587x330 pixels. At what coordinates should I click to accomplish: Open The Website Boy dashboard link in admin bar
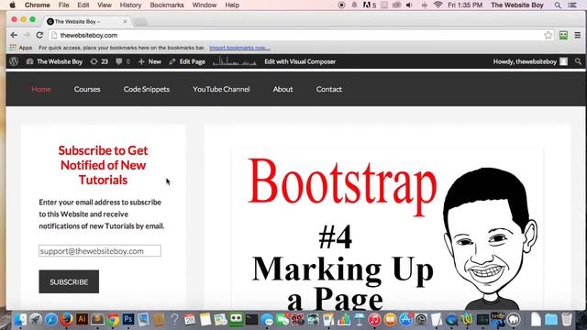pos(54,61)
